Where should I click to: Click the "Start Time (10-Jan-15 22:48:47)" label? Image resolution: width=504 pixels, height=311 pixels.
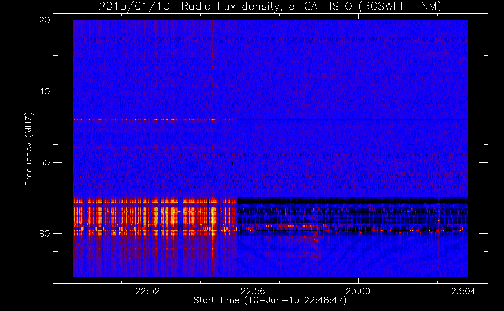click(270, 300)
